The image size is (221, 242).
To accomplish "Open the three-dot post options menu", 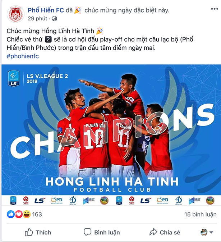I will [215, 9].
